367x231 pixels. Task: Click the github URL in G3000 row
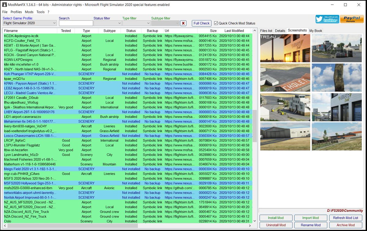[x=180, y=188]
